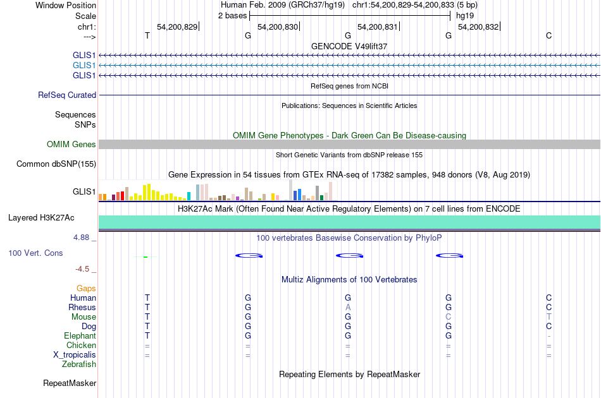Click the 54,200,832 position marker
This screenshot has height=398, width=601.
(479, 27)
